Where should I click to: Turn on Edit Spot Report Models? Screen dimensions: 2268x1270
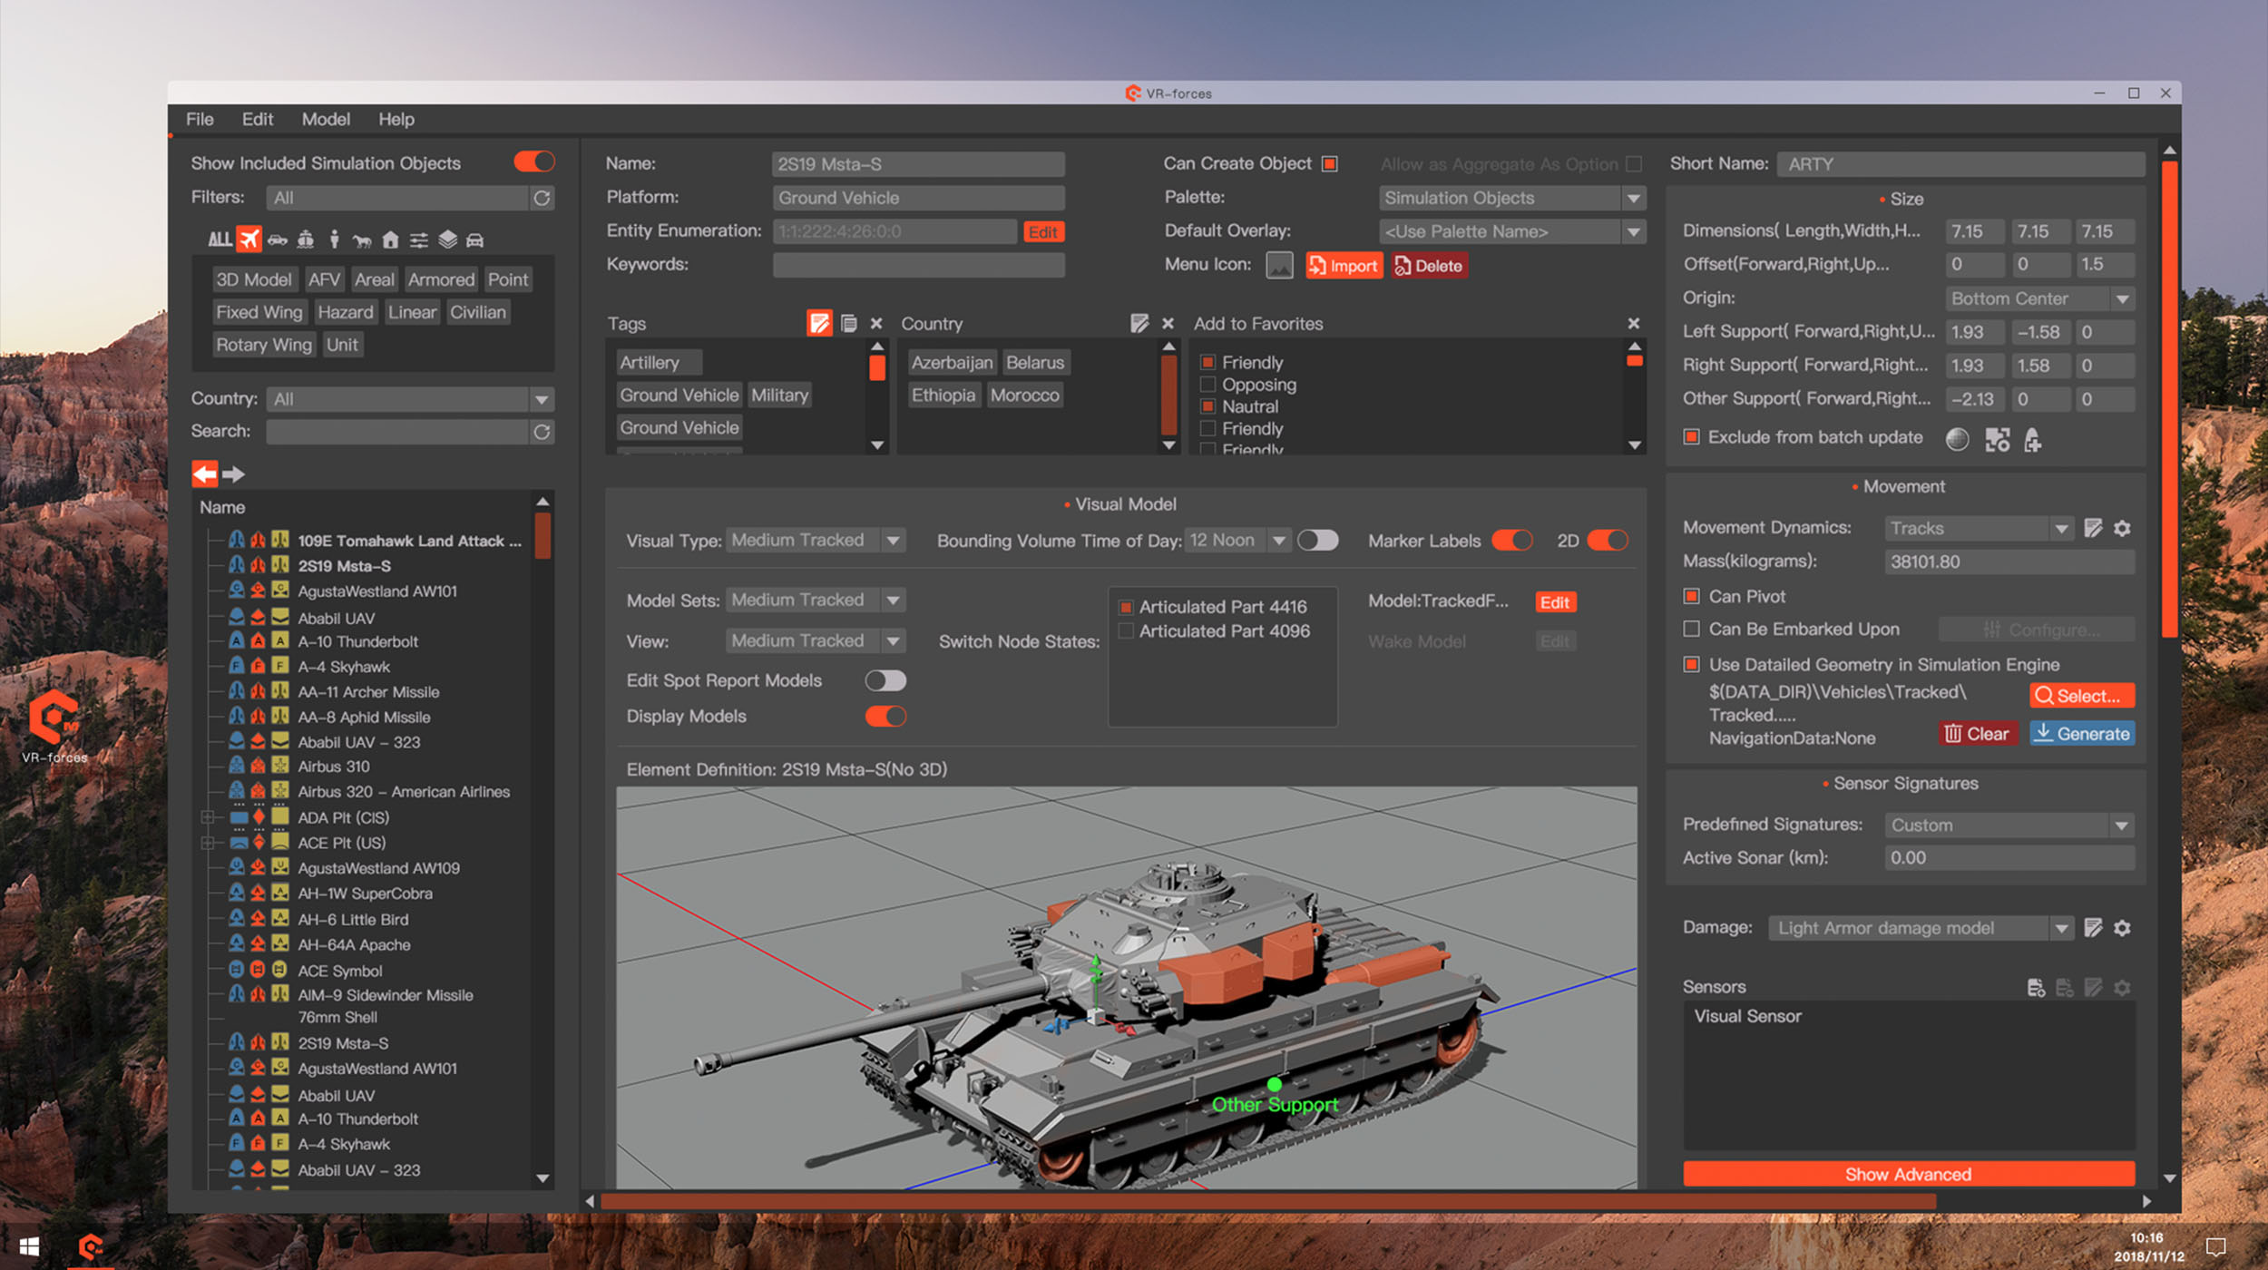click(885, 680)
